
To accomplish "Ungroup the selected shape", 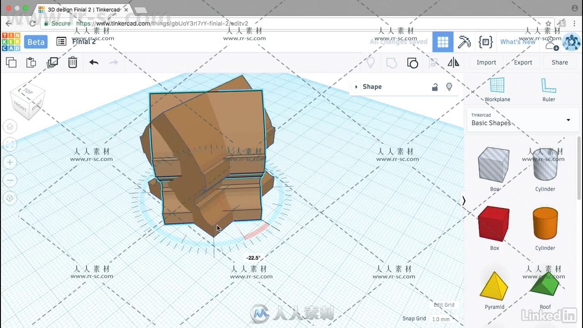I will pos(413,62).
